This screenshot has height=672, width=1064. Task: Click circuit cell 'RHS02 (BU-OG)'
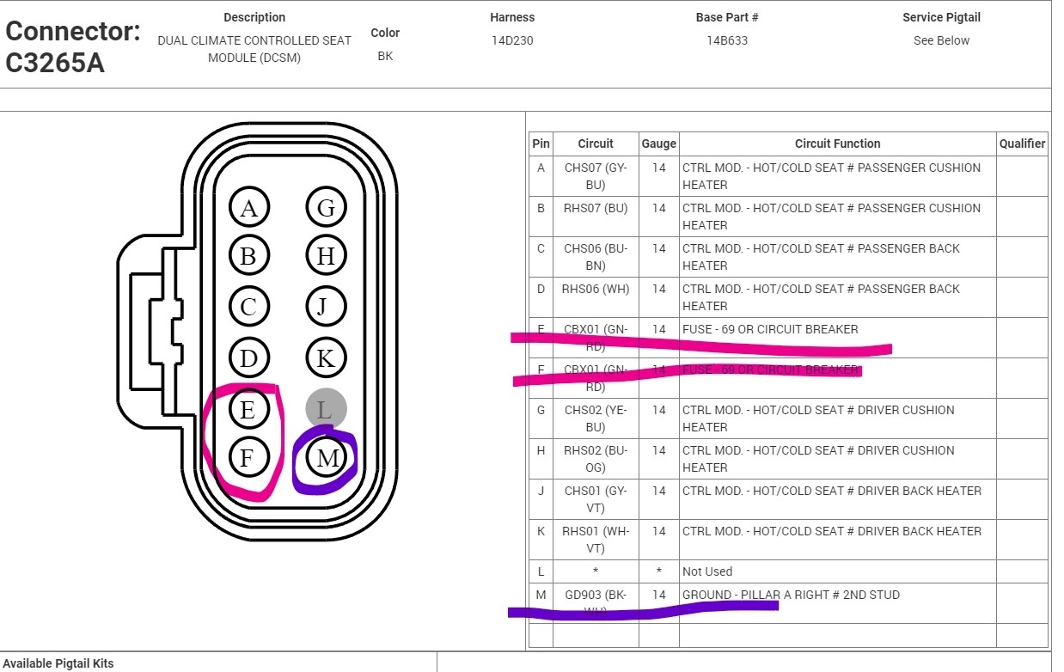tap(596, 459)
